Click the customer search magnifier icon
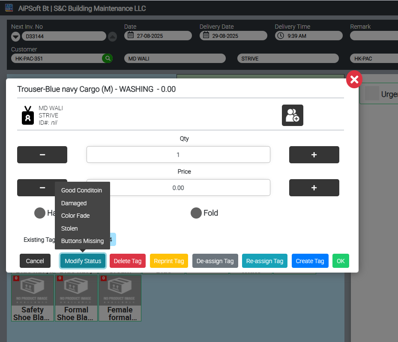398x342 pixels. point(107,58)
